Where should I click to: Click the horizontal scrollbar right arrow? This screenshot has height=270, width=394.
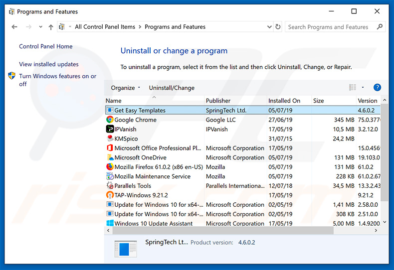tap(376, 230)
